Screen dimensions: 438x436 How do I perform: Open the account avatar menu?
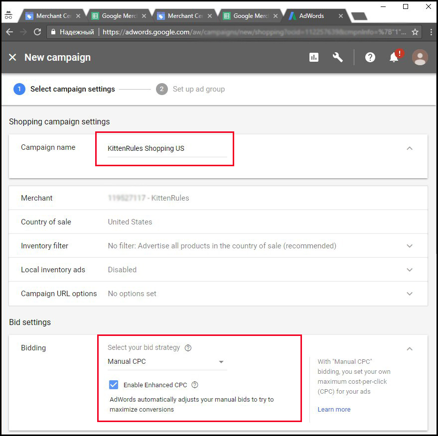(x=420, y=57)
